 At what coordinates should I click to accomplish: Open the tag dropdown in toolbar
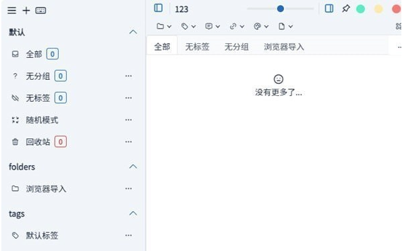(x=189, y=26)
